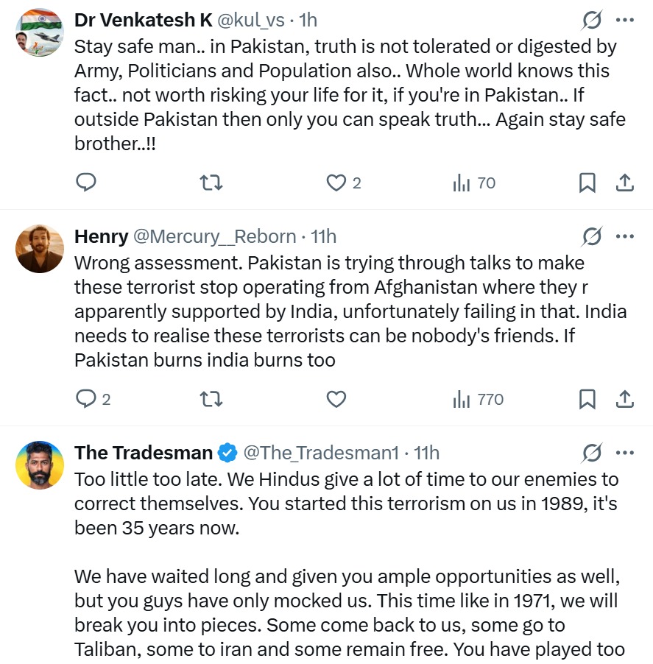This screenshot has height=664, width=653.
Task: Open more options on The Tradesman's tweet
Action: pos(624,452)
